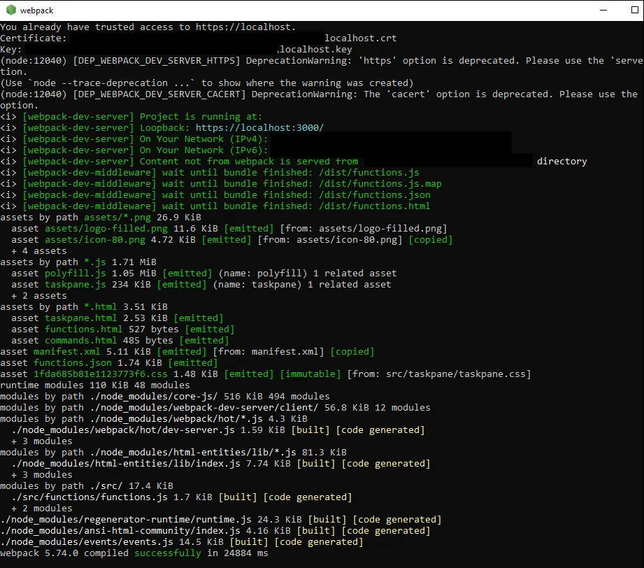Click the "localhost.key" key file name

316,50
